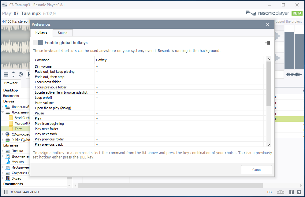Click the up/down sort arrows icon
Image resolution: width=305 pixels, height=197 pixels.
pyautogui.click(x=13, y=74)
